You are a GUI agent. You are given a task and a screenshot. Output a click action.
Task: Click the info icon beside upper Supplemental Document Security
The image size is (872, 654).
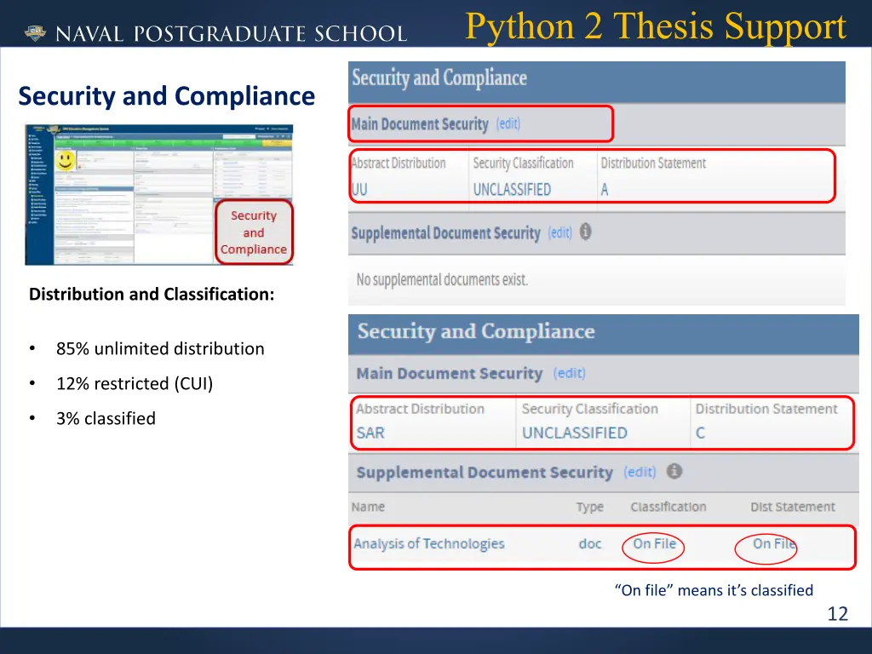point(586,232)
